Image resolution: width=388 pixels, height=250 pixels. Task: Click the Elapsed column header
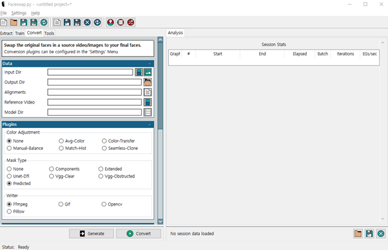(x=300, y=54)
